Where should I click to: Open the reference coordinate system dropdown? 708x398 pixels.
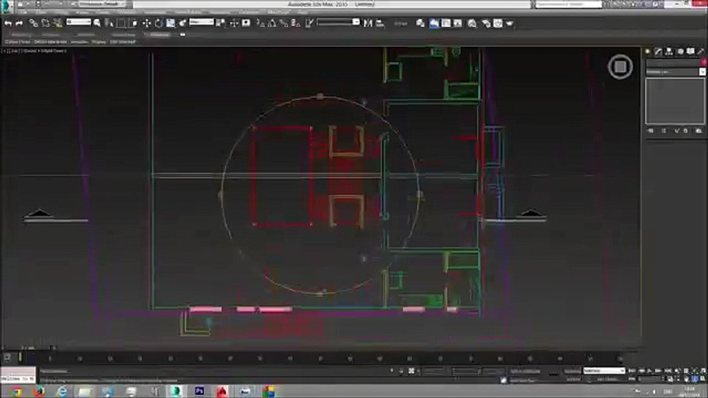pyautogui.click(x=201, y=22)
